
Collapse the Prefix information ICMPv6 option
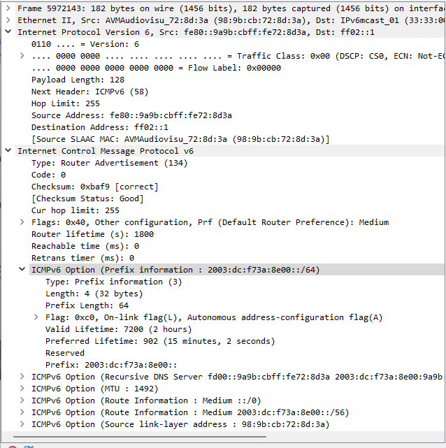(22, 270)
